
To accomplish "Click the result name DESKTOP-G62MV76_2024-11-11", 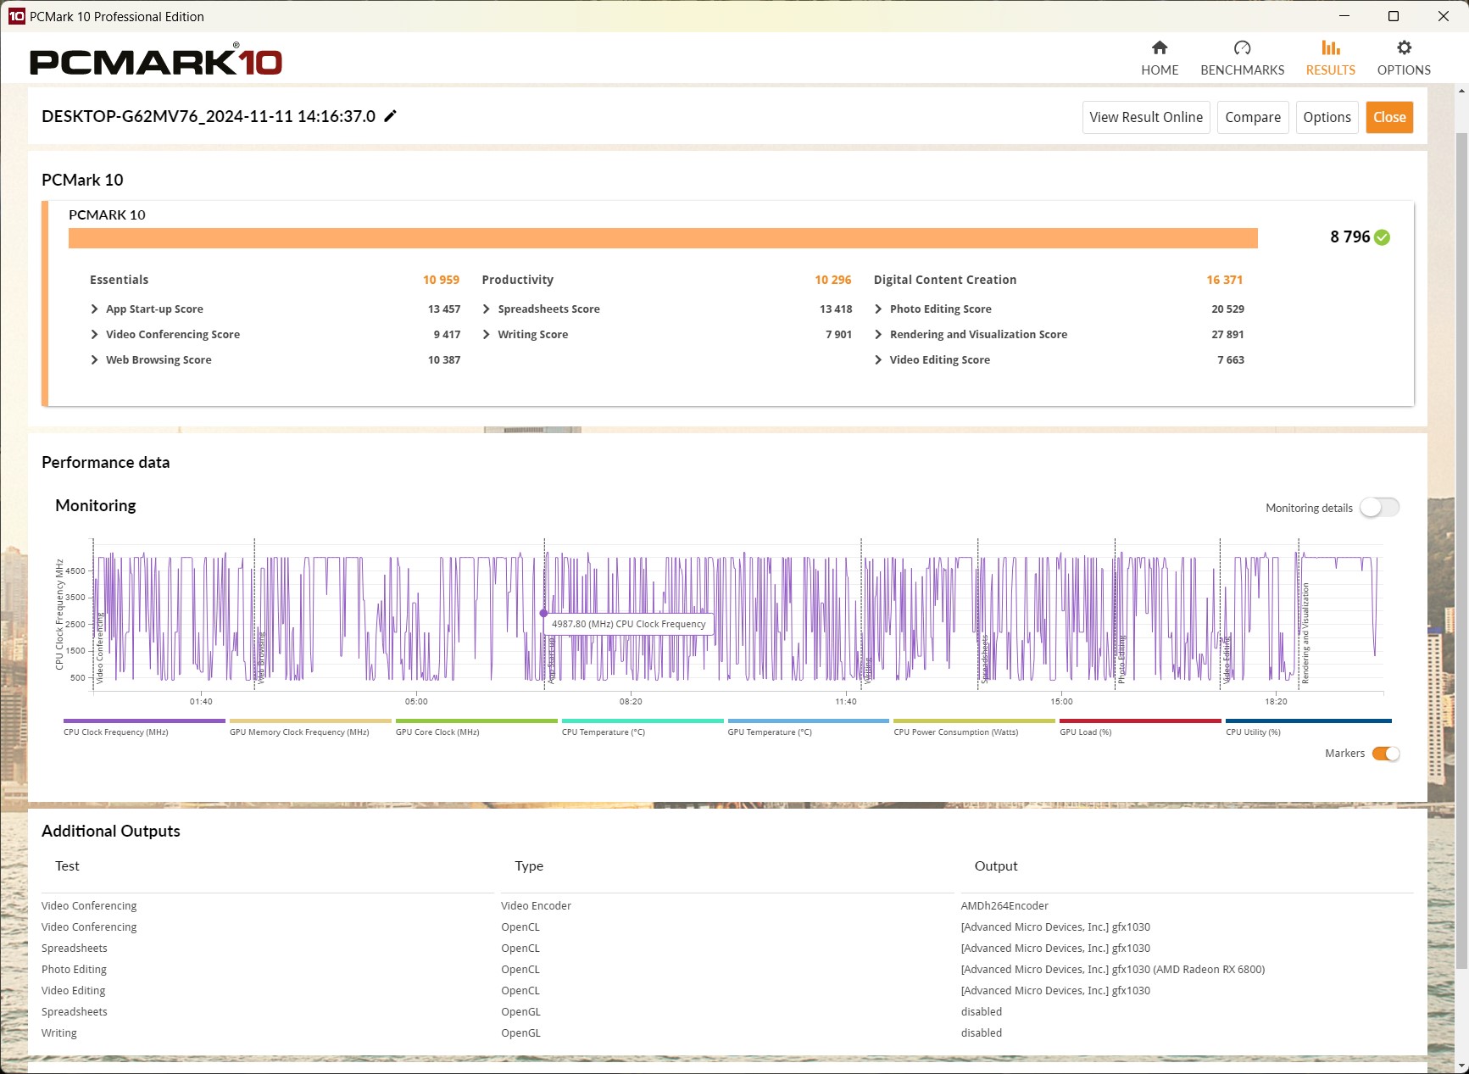I will 209,116.
